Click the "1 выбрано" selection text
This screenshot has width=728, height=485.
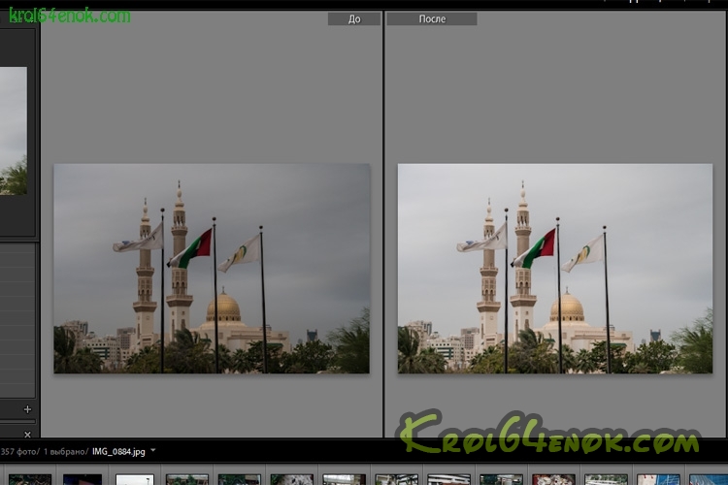(x=66, y=452)
